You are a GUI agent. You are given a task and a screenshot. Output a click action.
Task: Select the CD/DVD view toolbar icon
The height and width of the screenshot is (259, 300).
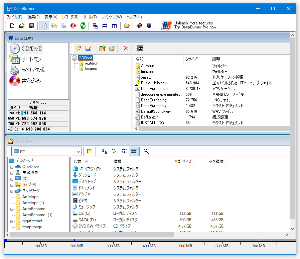44,26
